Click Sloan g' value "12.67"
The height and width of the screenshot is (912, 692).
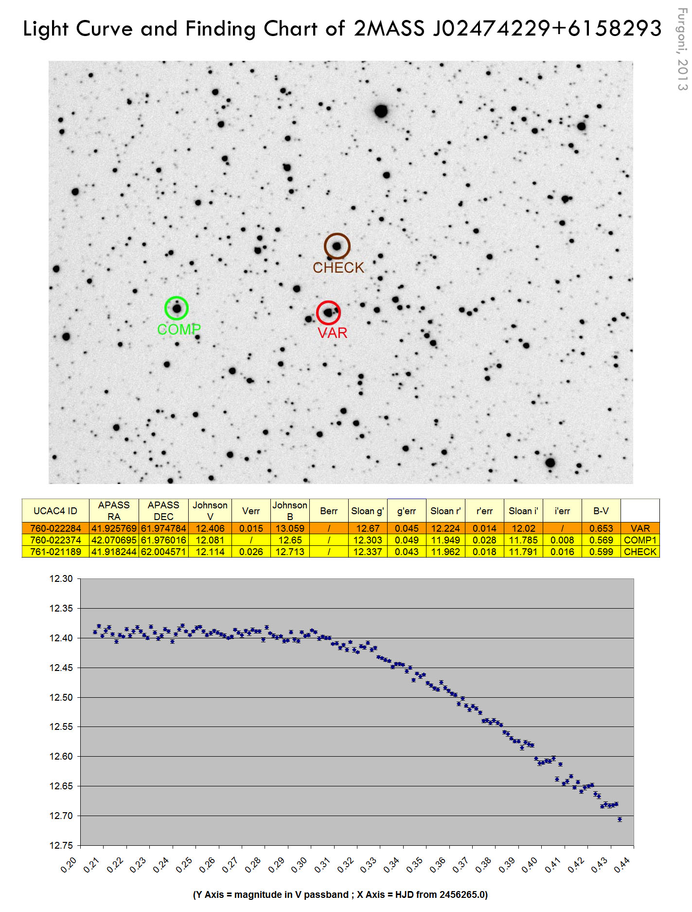[x=368, y=528]
